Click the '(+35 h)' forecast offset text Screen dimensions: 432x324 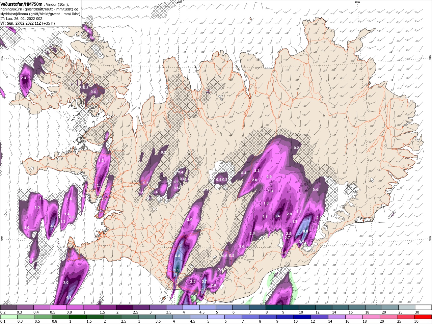[x=49, y=23]
